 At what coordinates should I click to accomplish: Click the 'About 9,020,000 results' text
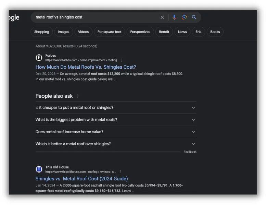coord(66,46)
